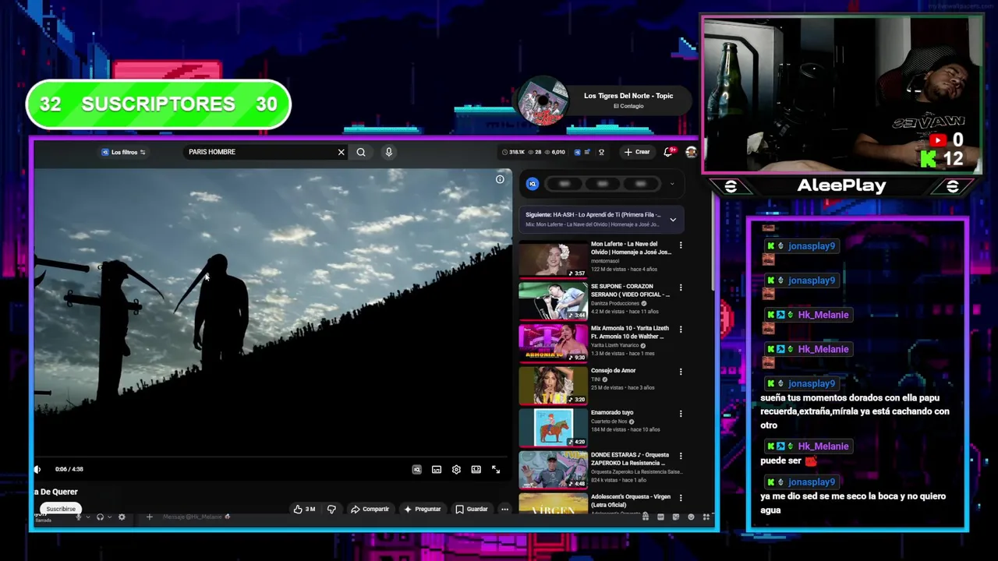Like the video with 3 M
Image resolution: width=998 pixels, height=561 pixels.
(x=304, y=510)
